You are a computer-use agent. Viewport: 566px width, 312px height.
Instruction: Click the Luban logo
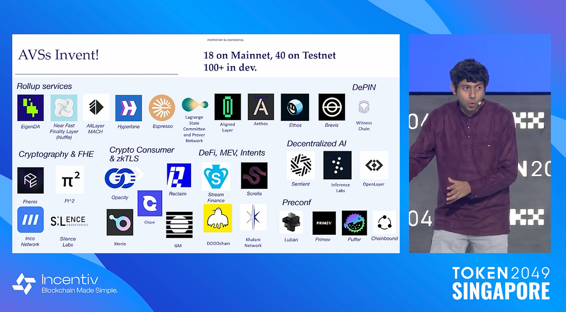coord(291,222)
